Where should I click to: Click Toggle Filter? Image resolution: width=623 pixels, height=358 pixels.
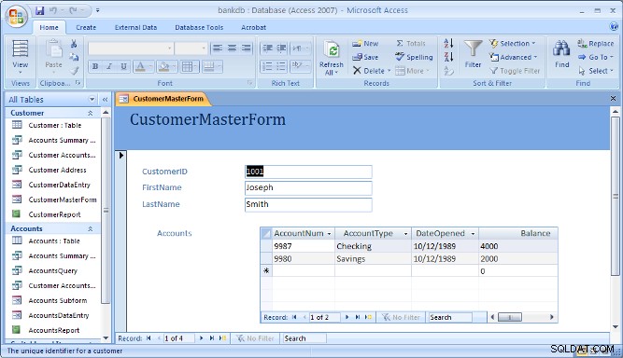[x=515, y=71]
